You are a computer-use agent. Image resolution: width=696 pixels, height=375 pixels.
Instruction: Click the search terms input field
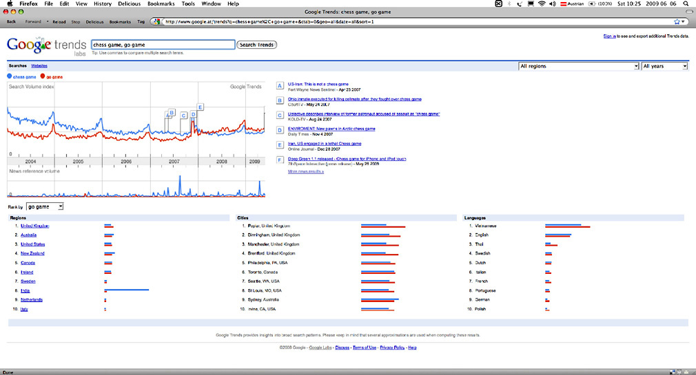point(162,45)
